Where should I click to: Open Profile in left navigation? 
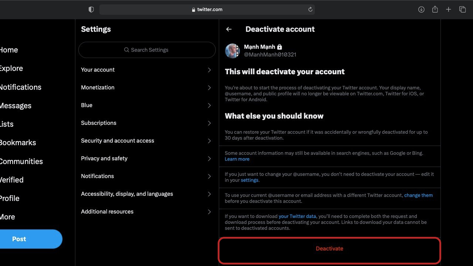pos(10,198)
